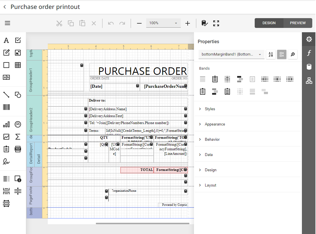Select the Panel control tool
This screenshot has height=234, width=316.
tap(6, 65)
